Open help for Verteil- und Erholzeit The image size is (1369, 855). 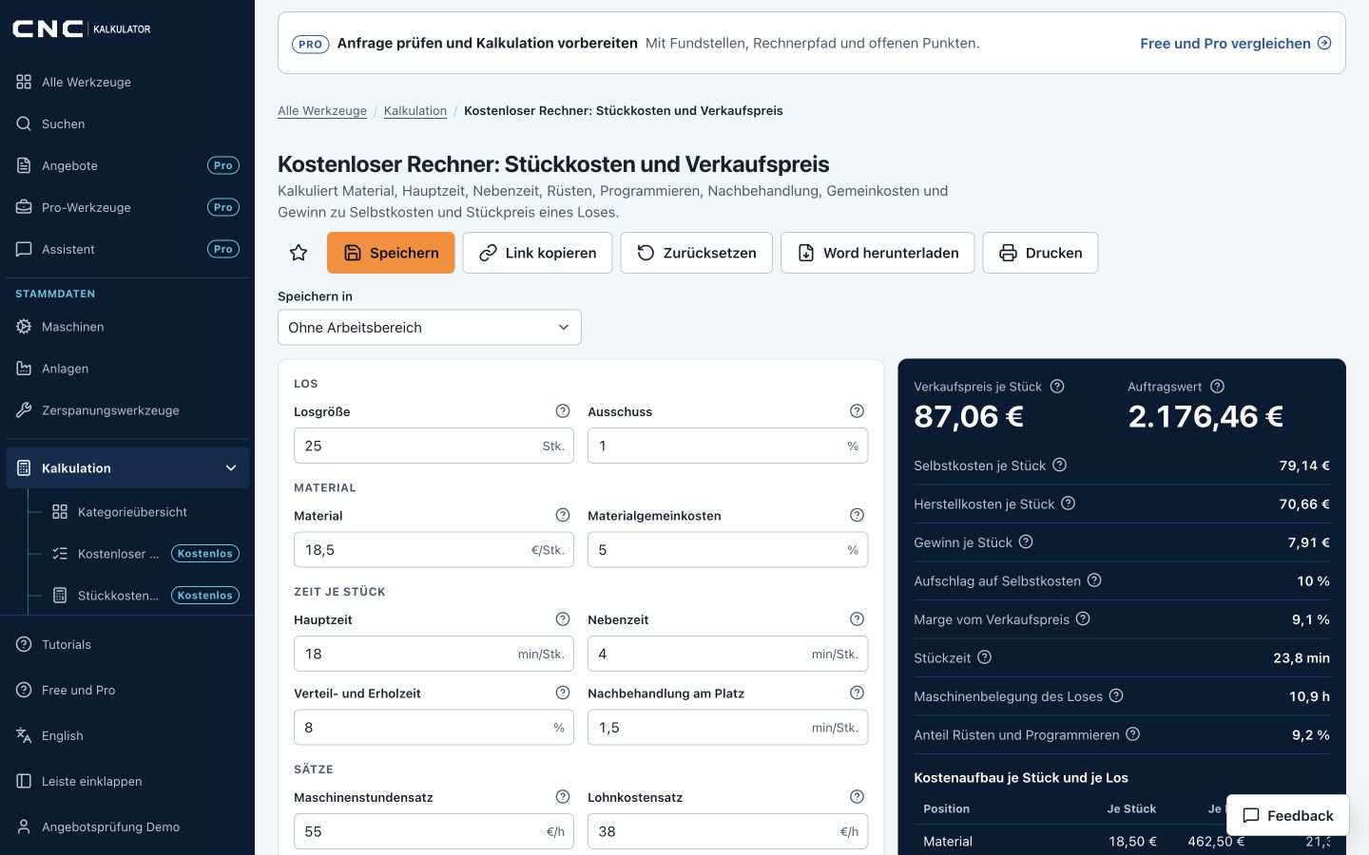pos(563,693)
